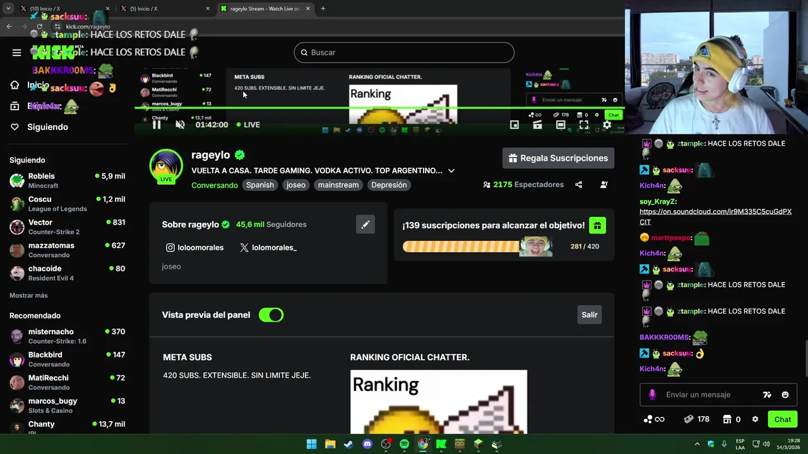This screenshot has height=454, width=808.
Task: Click the purple microphone icon in chat input
Action: [652, 395]
